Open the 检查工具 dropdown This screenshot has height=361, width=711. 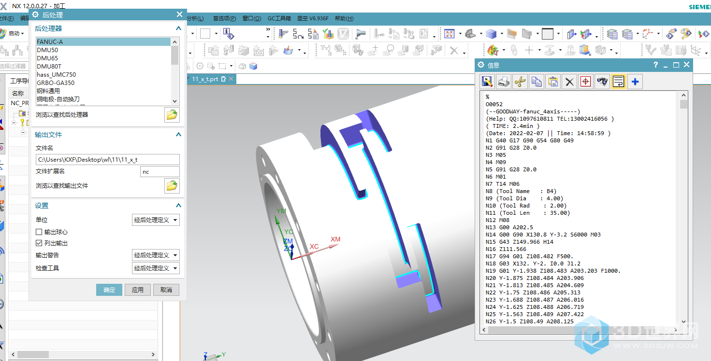tap(156, 268)
